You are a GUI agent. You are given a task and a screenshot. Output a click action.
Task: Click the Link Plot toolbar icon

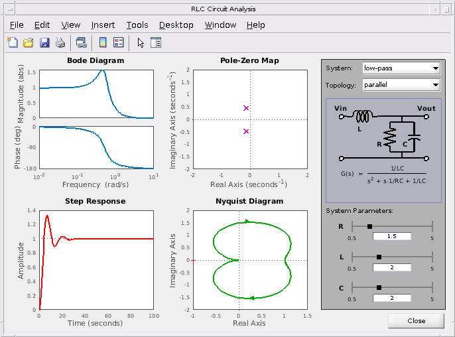(x=81, y=42)
